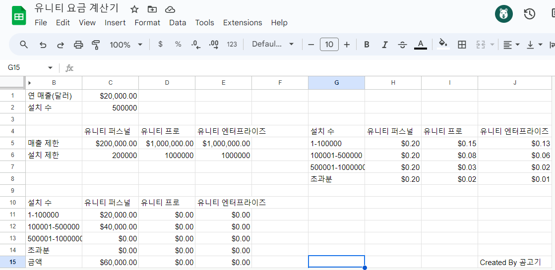Open the View menu
This screenshot has height=270, width=555.
[87, 23]
